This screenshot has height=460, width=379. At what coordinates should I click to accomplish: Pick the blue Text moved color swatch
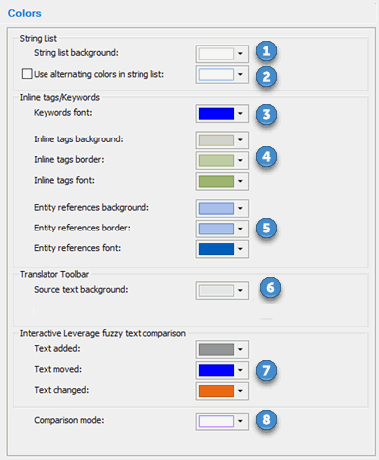[x=216, y=370]
